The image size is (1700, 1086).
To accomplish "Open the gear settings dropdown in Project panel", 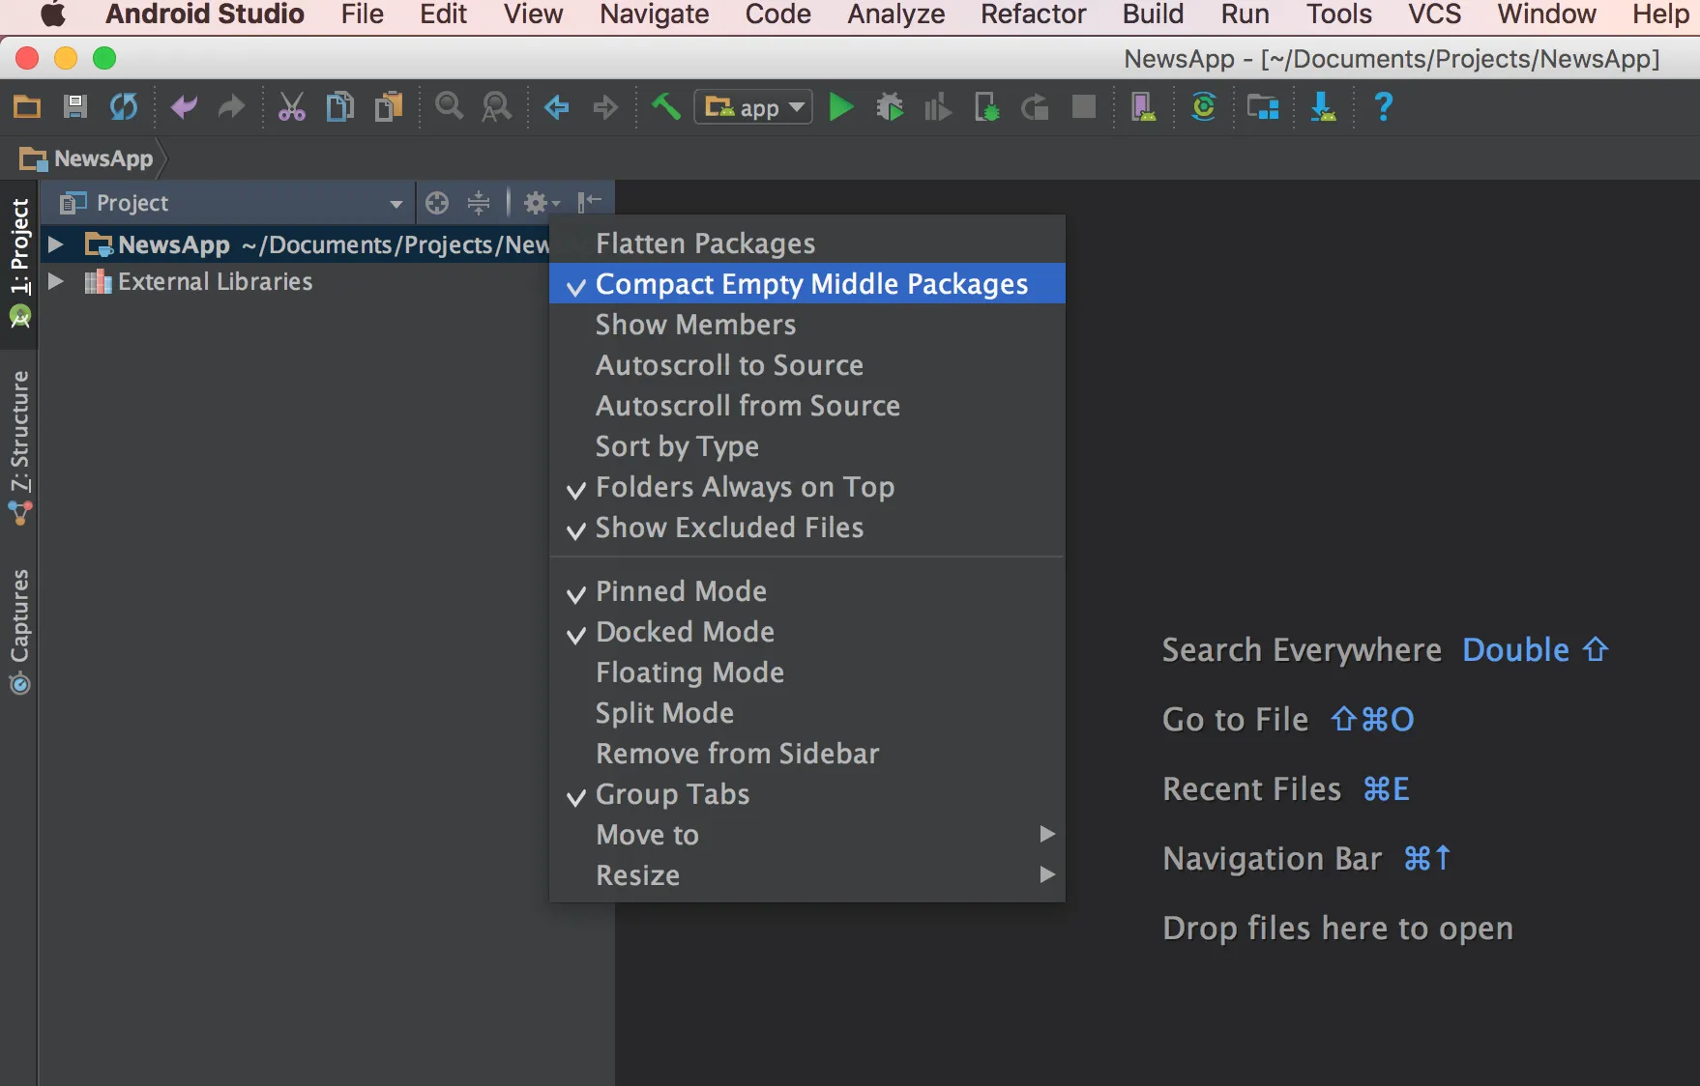I will (x=541, y=203).
